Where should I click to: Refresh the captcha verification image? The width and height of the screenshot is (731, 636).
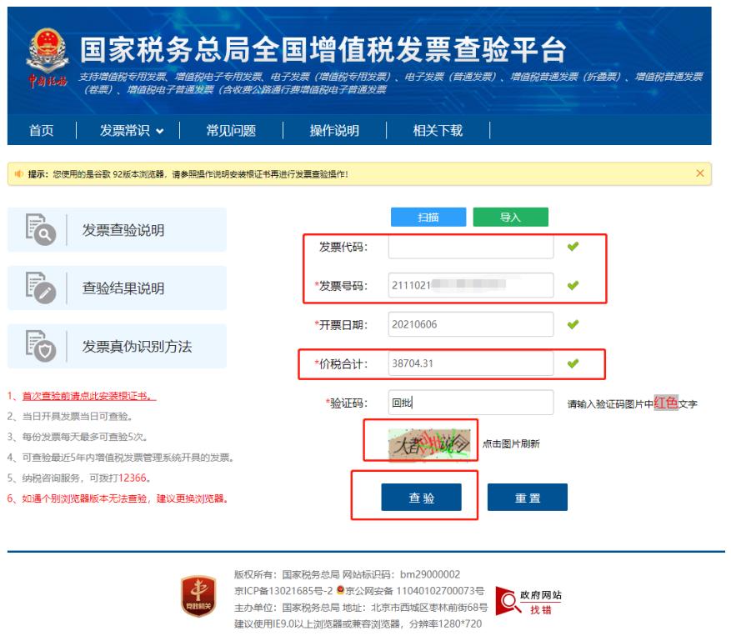[x=430, y=443]
